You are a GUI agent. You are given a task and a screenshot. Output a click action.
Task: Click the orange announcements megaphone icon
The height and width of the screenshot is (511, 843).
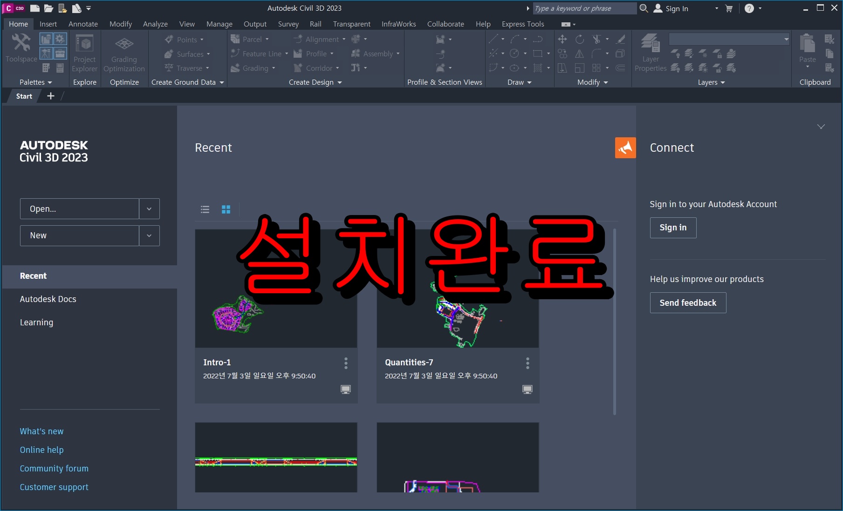pyautogui.click(x=625, y=148)
